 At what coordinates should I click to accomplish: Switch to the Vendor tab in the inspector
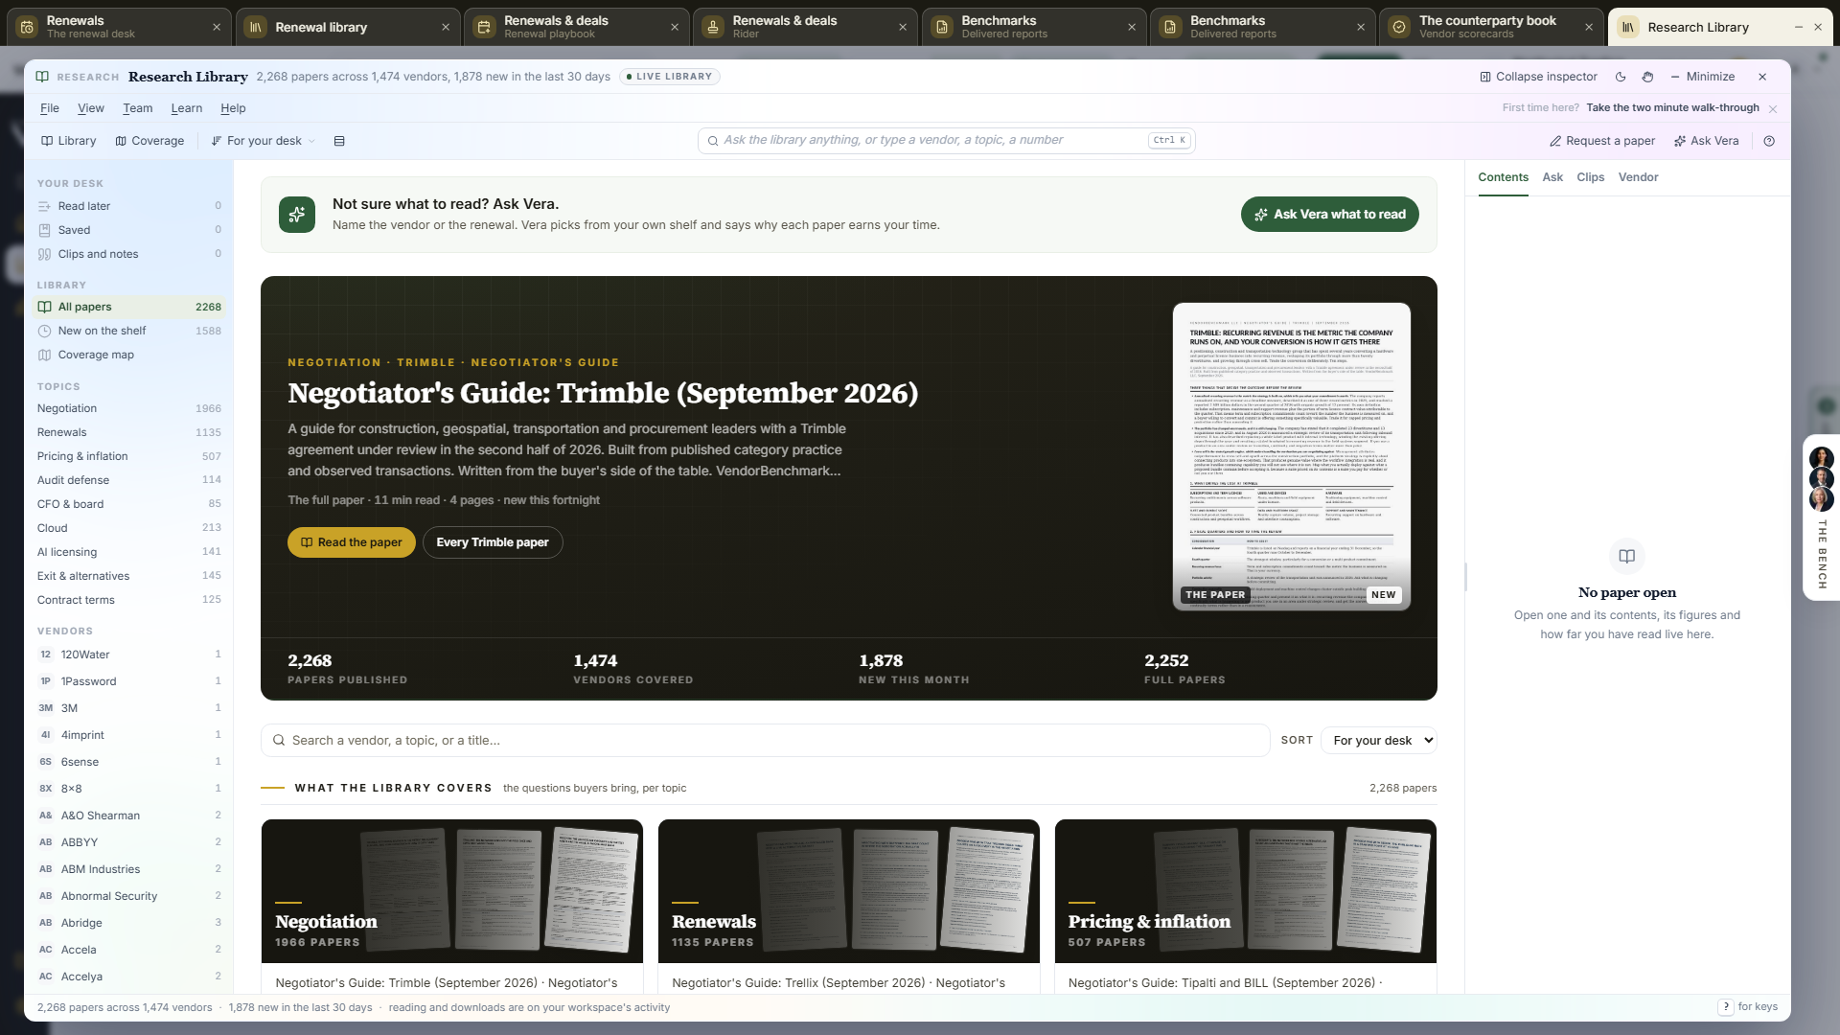1639,177
